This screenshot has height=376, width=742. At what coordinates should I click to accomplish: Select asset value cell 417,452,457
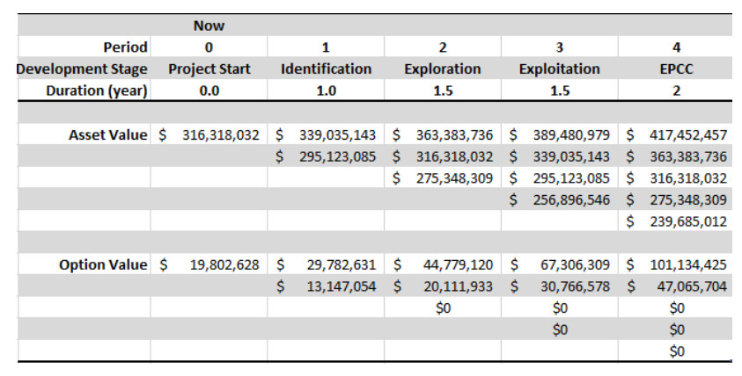[676, 135]
